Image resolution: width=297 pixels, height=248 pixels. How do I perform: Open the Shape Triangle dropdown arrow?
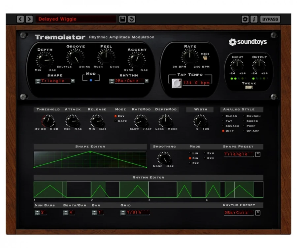tap(73, 81)
